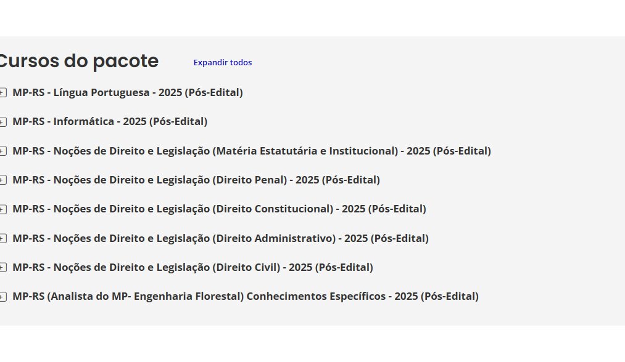
Task: Select the Matéria Estatutária e Institucional course title
Action: point(252,151)
